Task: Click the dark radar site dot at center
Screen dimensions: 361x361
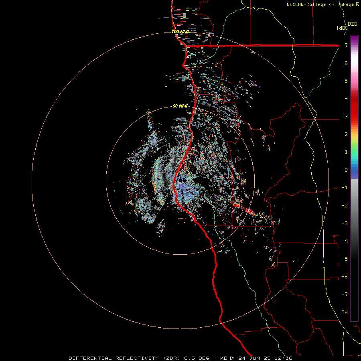Action: (x=180, y=180)
